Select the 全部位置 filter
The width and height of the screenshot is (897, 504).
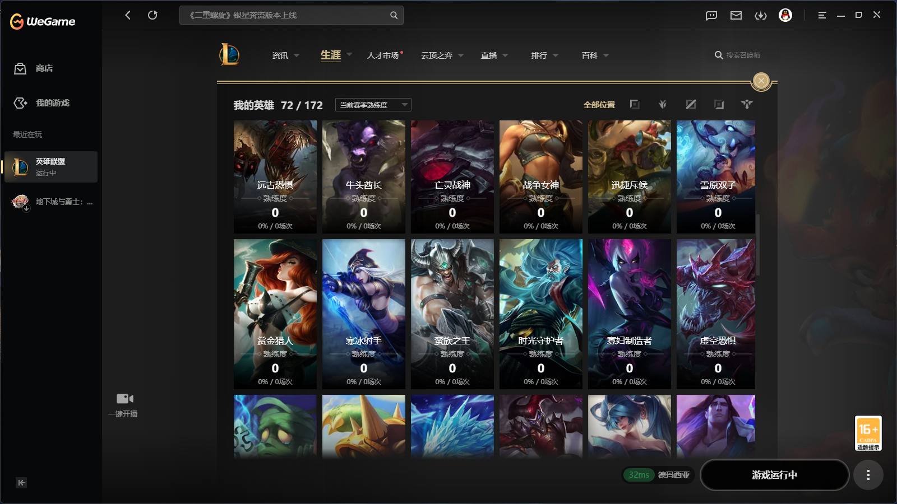pyautogui.click(x=599, y=105)
